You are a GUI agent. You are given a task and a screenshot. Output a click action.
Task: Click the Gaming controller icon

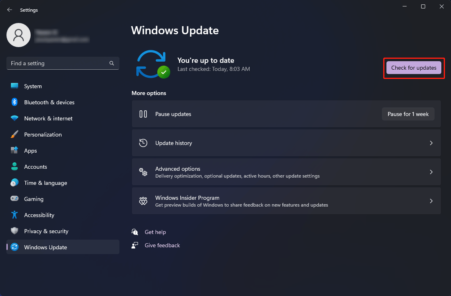[15, 199]
